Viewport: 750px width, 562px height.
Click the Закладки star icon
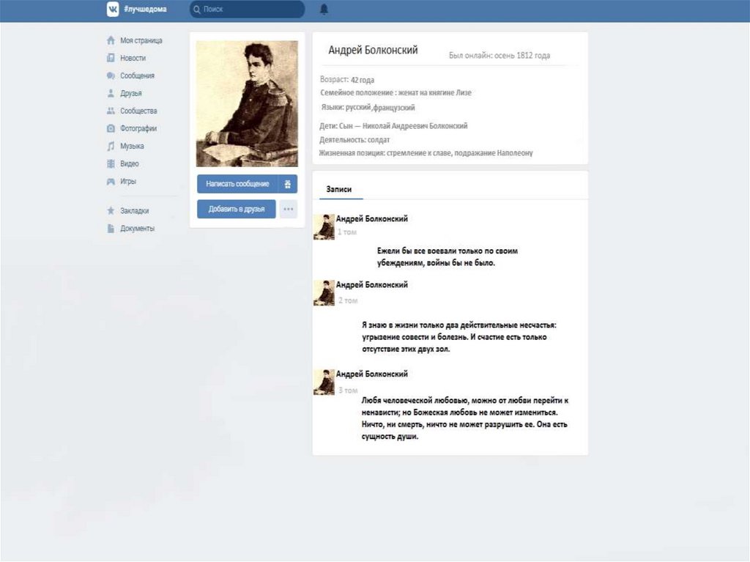[x=111, y=210]
